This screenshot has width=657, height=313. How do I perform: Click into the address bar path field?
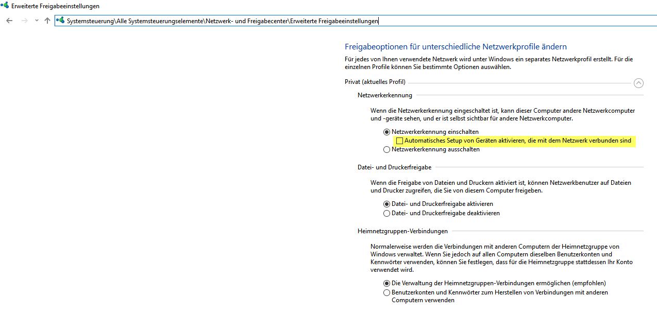pyautogui.click(x=356, y=21)
